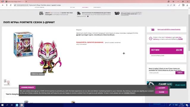The image size is (190, 107).
Task: Click the blue app icon on taskbar
Action: 17,105
